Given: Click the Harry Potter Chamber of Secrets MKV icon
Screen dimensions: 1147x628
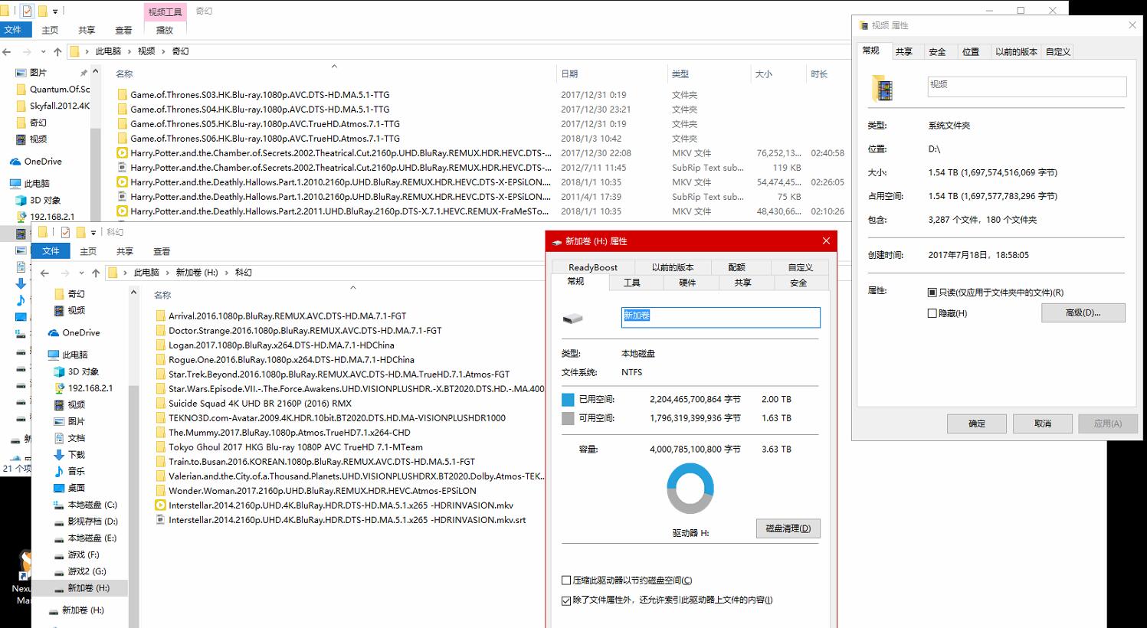Looking at the screenshot, I should [122, 153].
